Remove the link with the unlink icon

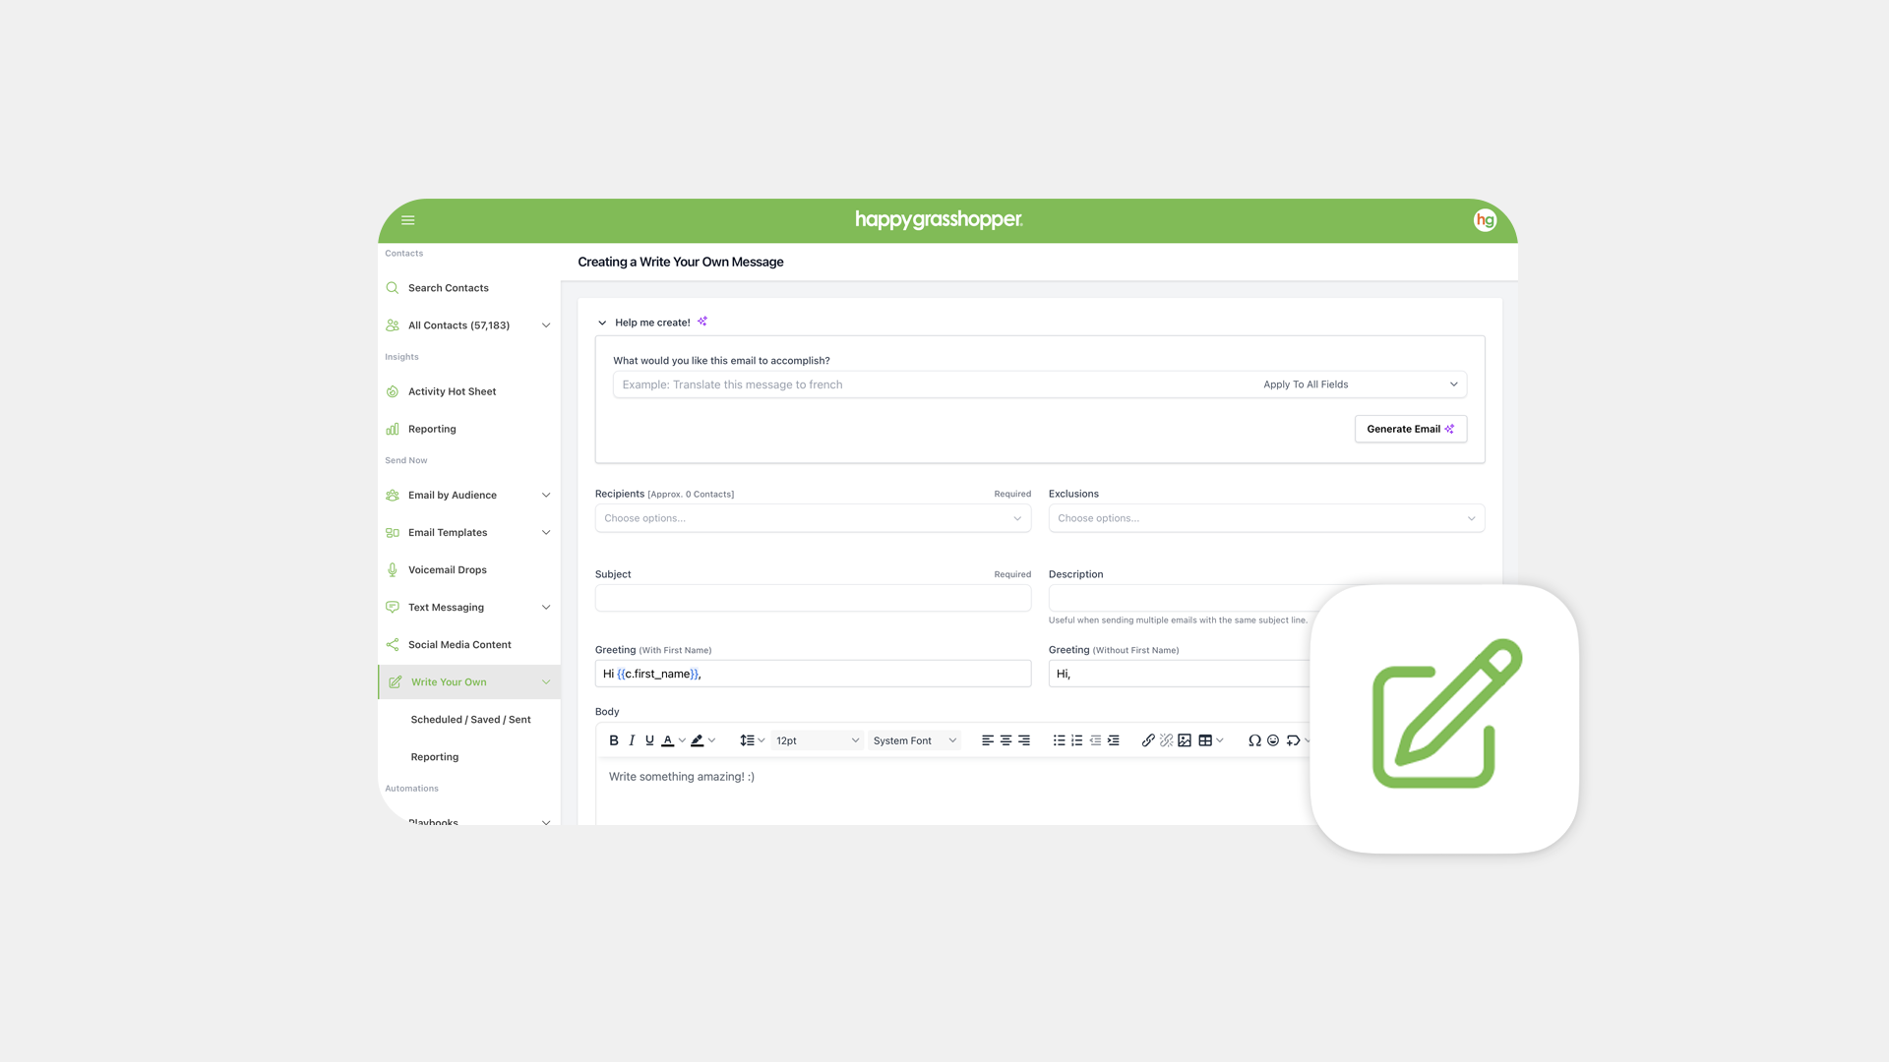1166,740
